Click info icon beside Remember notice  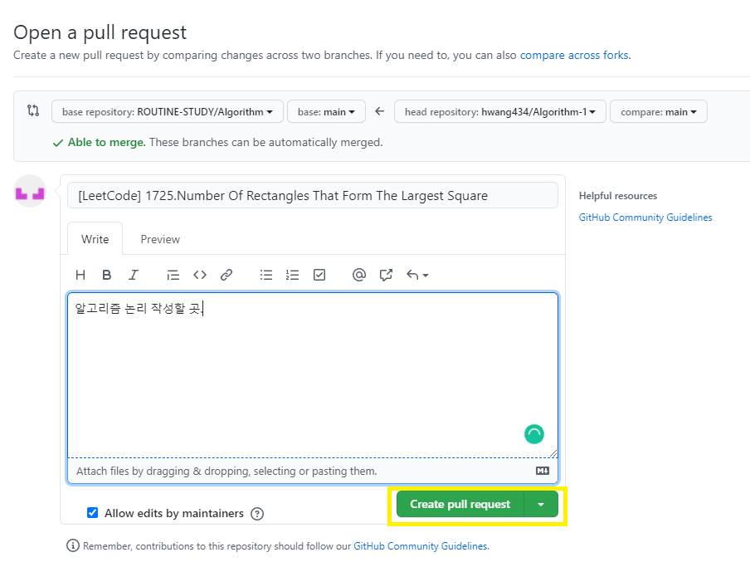[73, 545]
